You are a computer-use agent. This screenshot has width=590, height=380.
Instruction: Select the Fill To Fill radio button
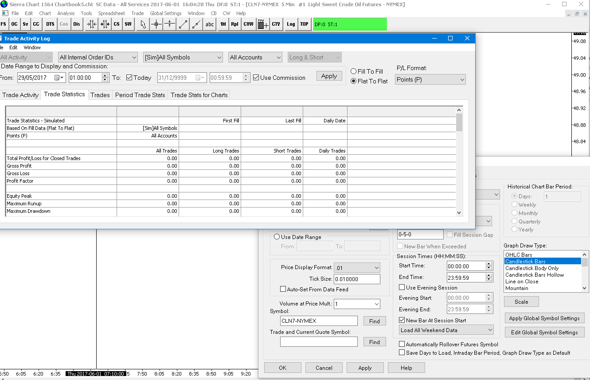coord(354,71)
